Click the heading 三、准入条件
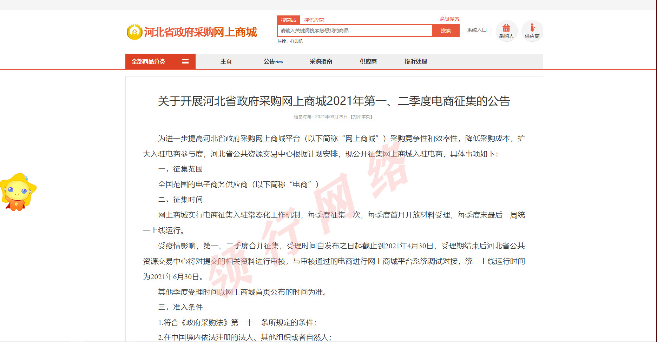 180,307
